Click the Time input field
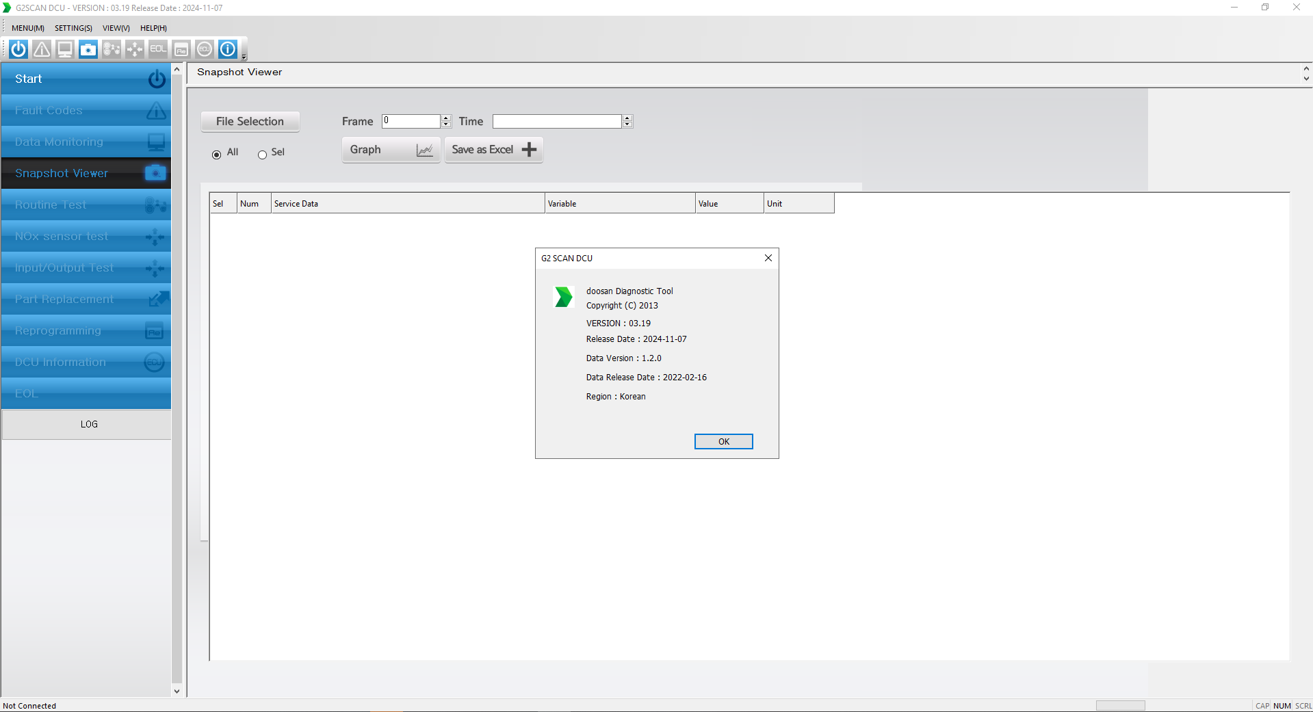Viewport: 1313px width, 712px height. [557, 121]
